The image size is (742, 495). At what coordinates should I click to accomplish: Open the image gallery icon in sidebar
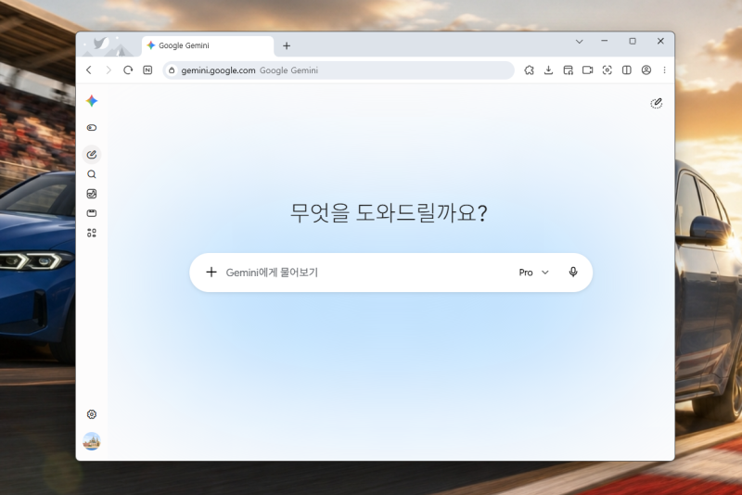92,194
